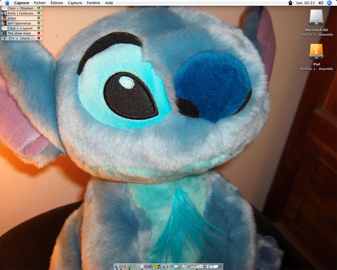Open the Capture menu next to Édition
The width and height of the screenshot is (337, 270).
[x=75, y=3]
